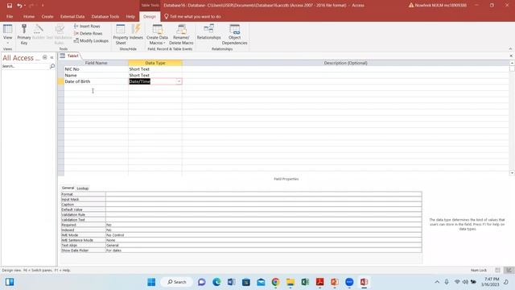This screenshot has width=515, height=290.
Task: Open Google Chrome from taskbar
Action: coord(275,282)
